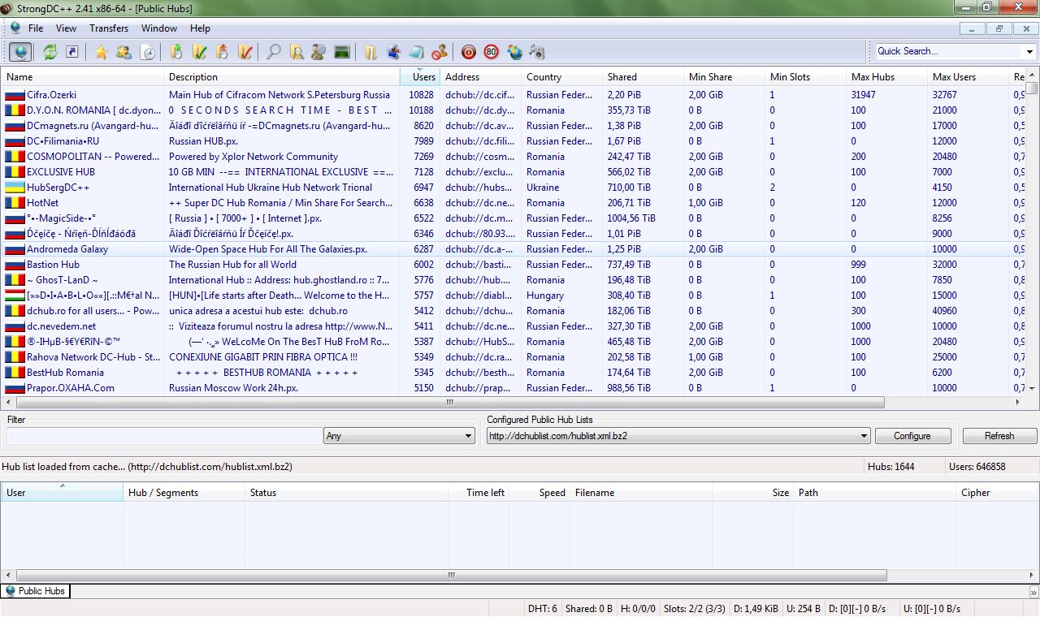The image size is (1040, 617).
Task: Select the dc.nevedem.net hub row
Action: click(513, 326)
